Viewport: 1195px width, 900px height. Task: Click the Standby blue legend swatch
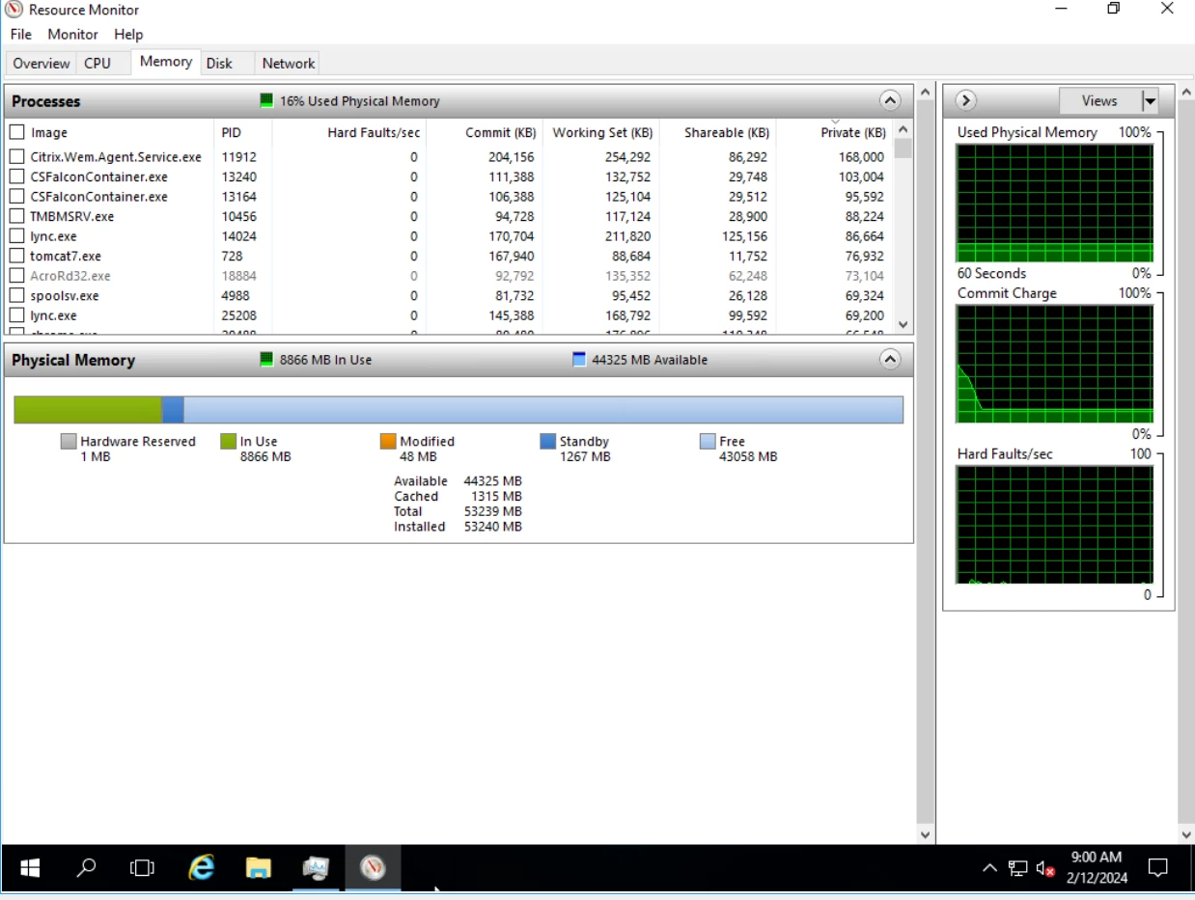(547, 441)
